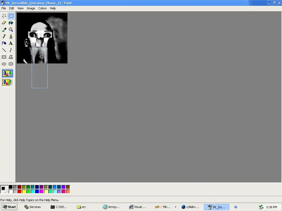Open the Help menu
Viewport: 282px width, 211px height.
[53, 8]
